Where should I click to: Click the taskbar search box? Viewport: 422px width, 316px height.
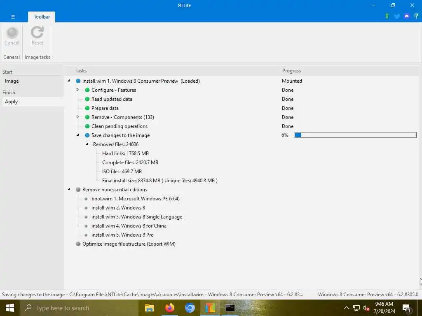(x=79, y=308)
